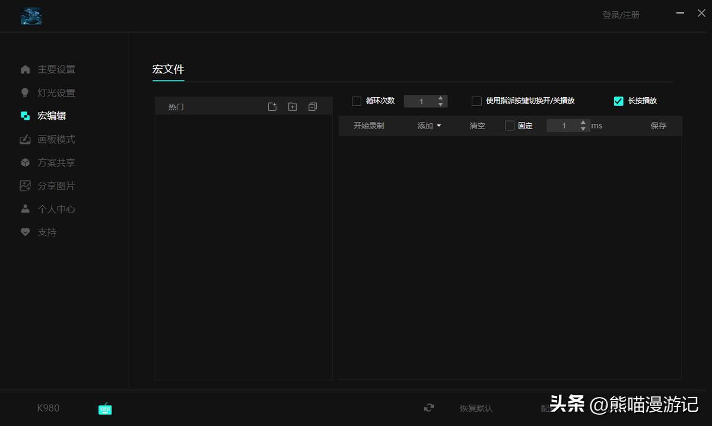The height and width of the screenshot is (426, 712).
Task: Open 分享图片 (Share Pictures) section
Action: pos(56,185)
